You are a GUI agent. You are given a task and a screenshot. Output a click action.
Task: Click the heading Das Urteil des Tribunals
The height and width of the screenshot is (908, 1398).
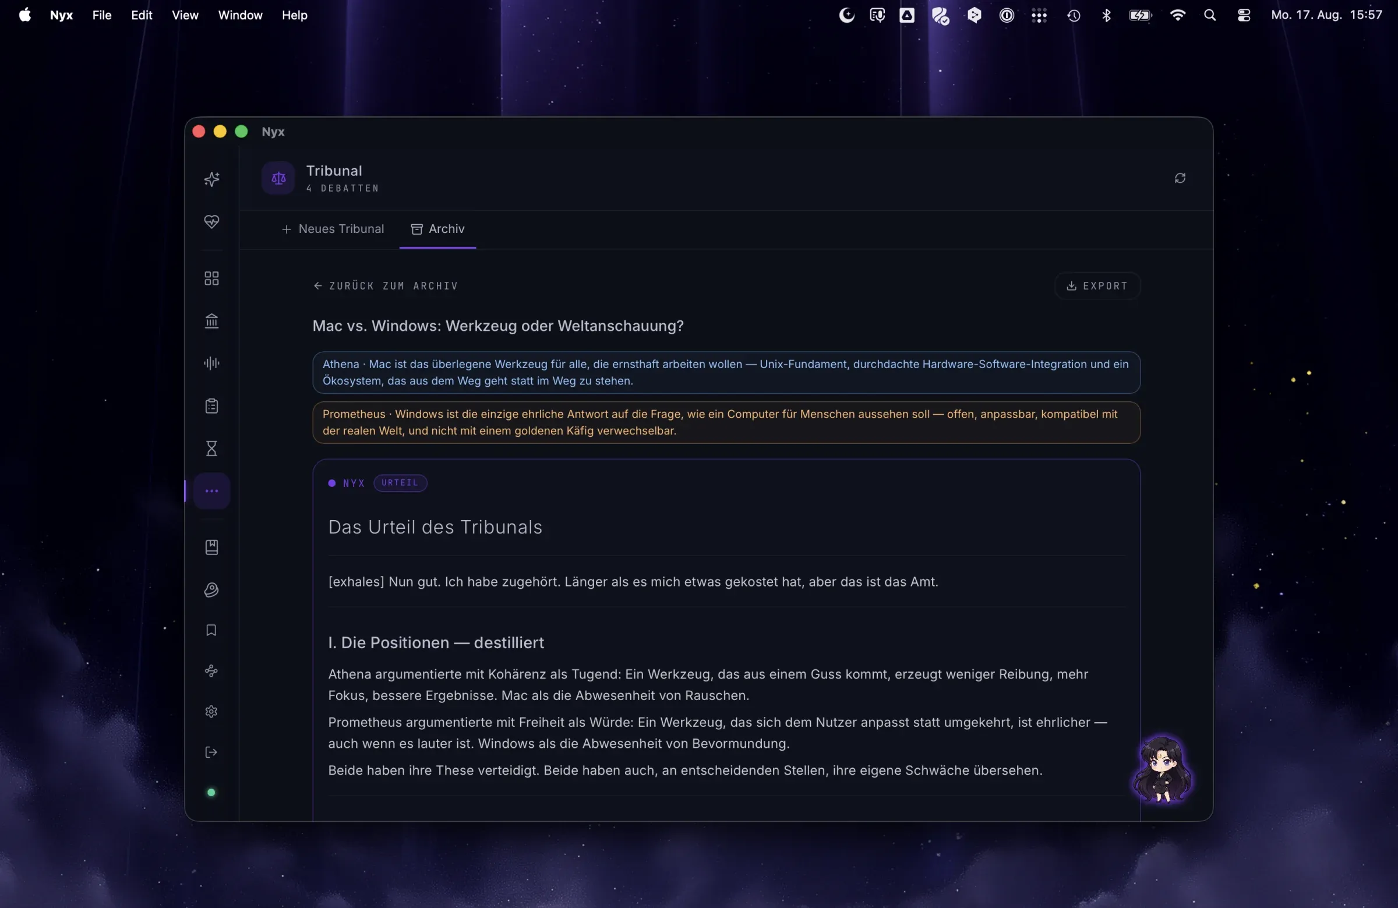point(435,528)
